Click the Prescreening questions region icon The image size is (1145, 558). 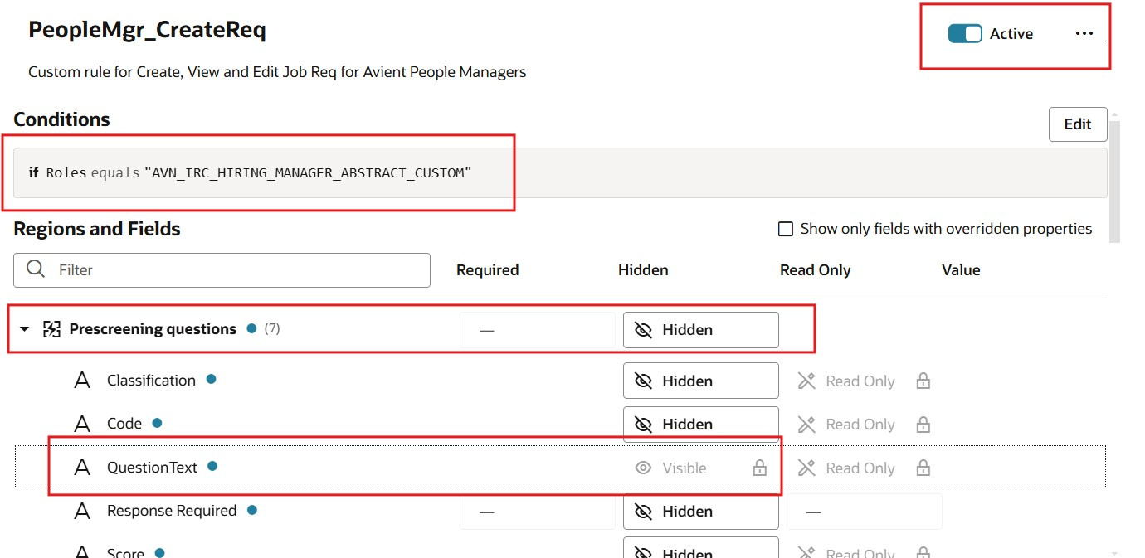tap(52, 328)
